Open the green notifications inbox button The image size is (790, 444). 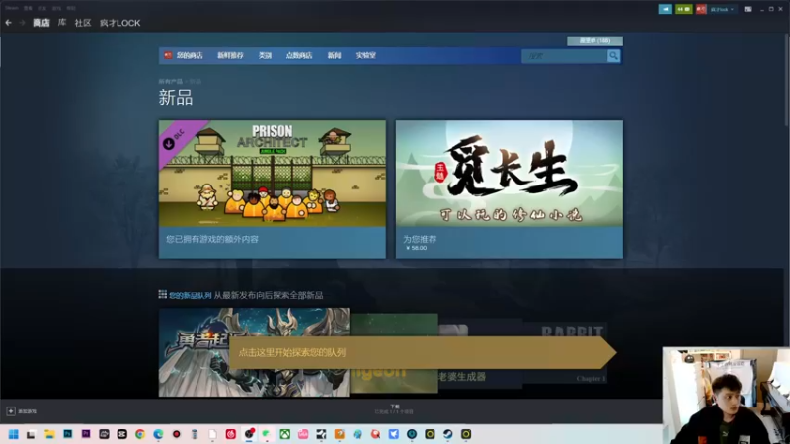(x=683, y=9)
